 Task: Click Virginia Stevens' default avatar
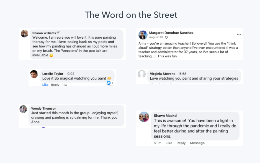click(142, 74)
